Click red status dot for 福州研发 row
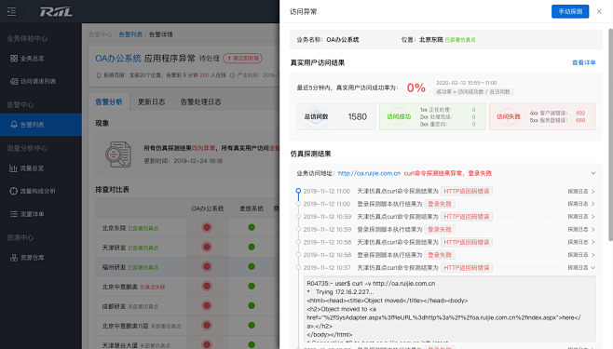This screenshot has width=613, height=349. click(x=207, y=266)
